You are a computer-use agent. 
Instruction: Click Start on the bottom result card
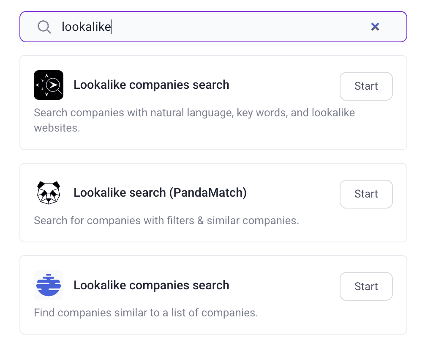[366, 286]
